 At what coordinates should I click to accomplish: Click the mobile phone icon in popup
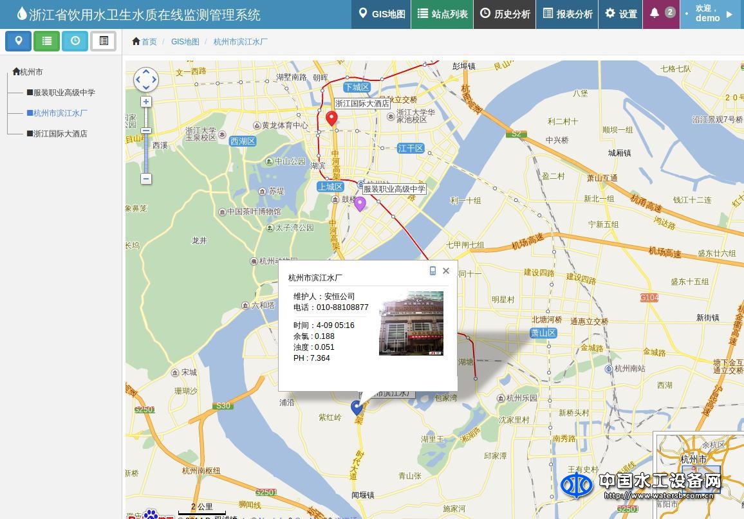[x=432, y=271]
